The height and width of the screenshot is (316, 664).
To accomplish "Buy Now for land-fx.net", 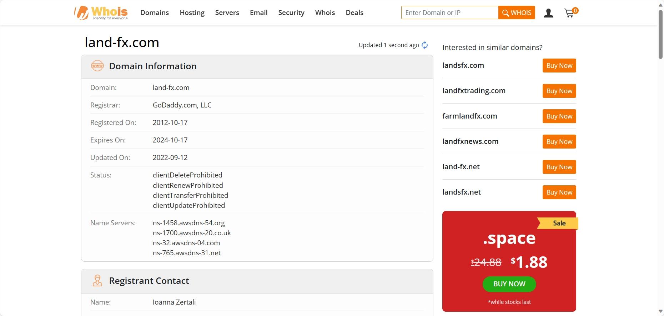I will click(x=559, y=167).
